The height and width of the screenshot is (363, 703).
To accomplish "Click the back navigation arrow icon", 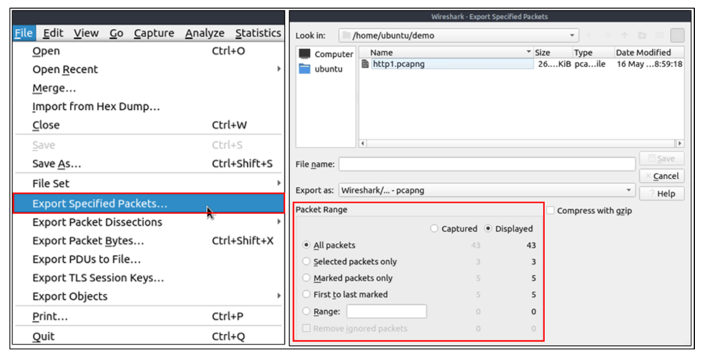I will point(590,36).
